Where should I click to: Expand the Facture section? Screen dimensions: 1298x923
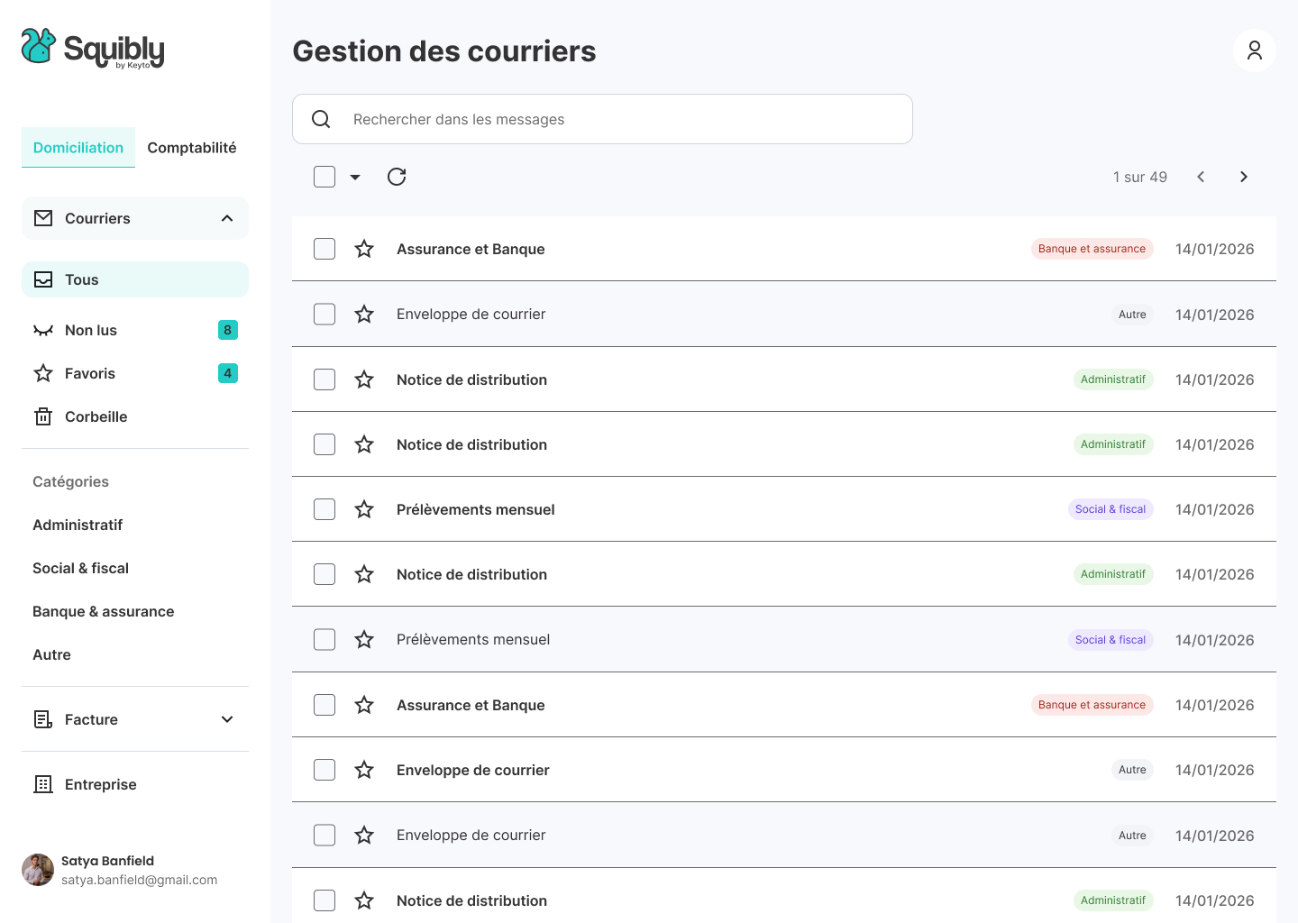(x=225, y=719)
